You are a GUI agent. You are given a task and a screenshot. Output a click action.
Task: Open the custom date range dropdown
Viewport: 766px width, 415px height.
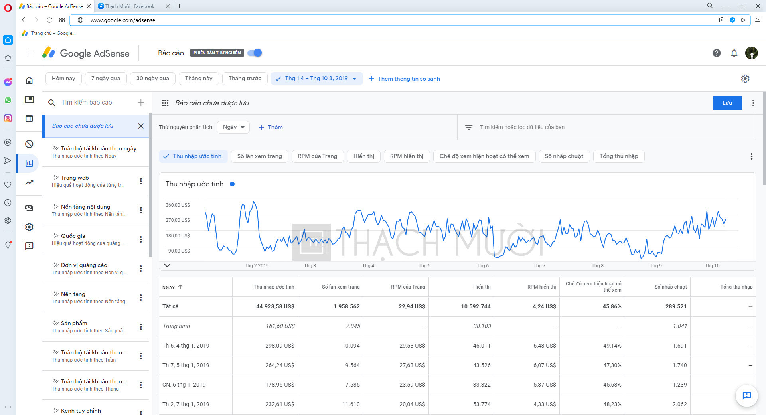point(317,79)
